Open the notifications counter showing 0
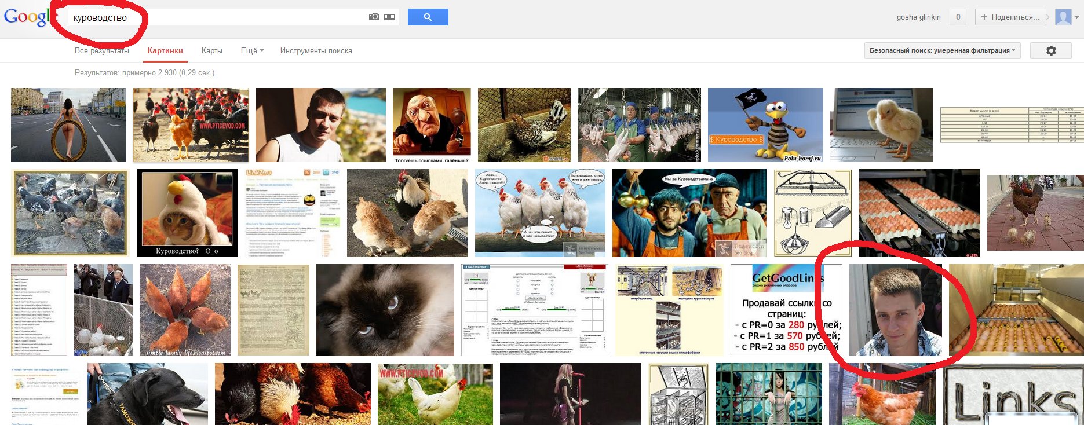This screenshot has width=1084, height=425. pos(958,17)
